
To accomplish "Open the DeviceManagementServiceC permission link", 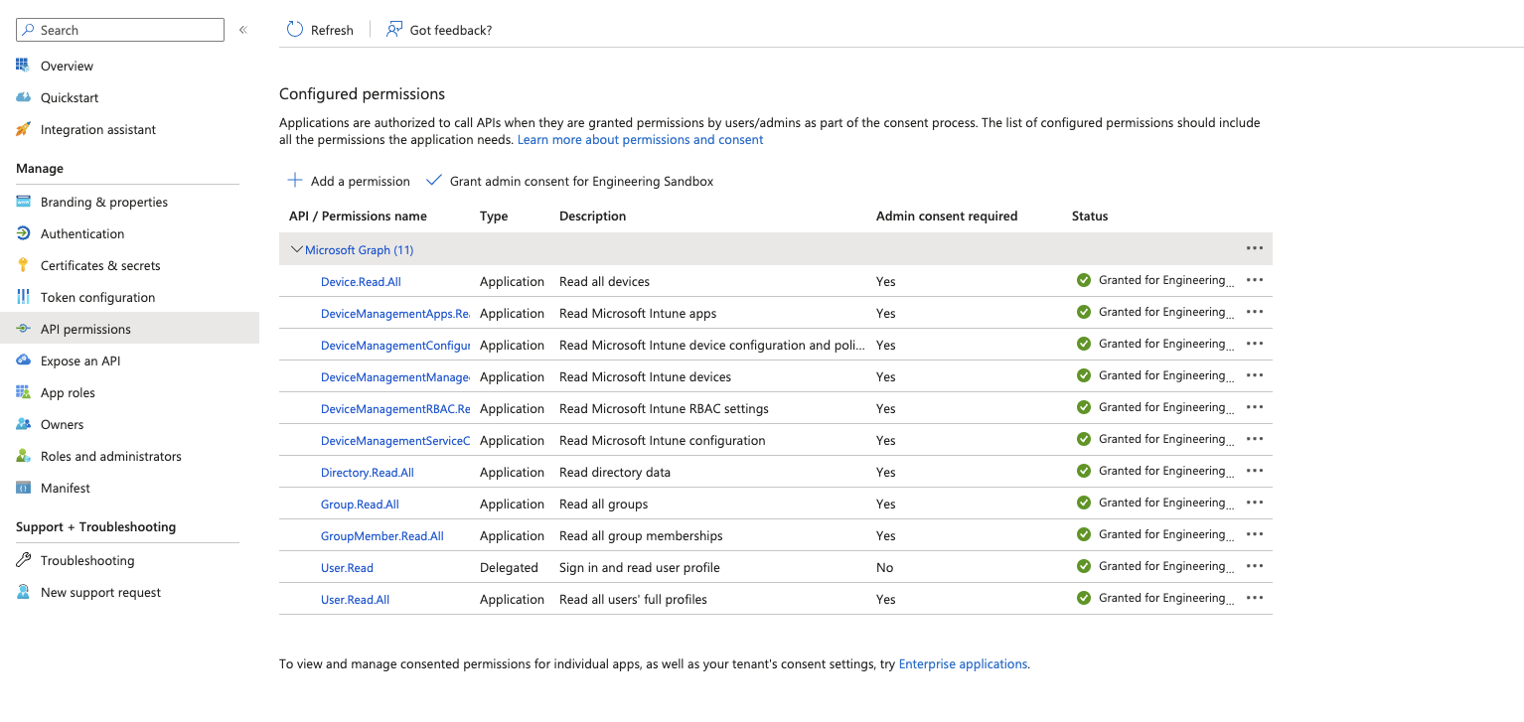I will [395, 441].
